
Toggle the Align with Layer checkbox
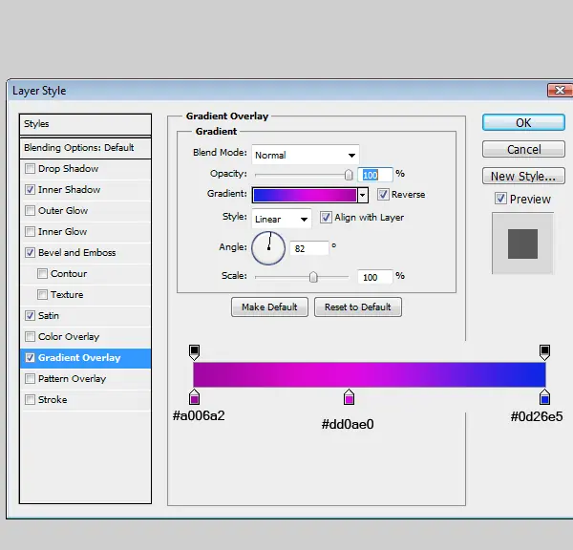pos(326,217)
